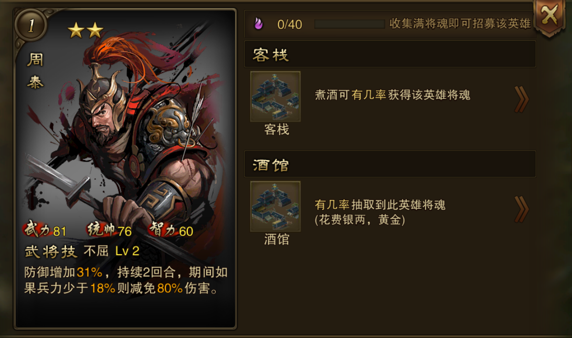The width and height of the screenshot is (572, 338).
Task: Tap the purple soul flame icon
Action: (x=258, y=24)
